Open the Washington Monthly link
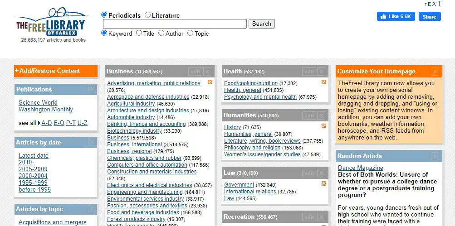455x226 pixels. point(46,109)
